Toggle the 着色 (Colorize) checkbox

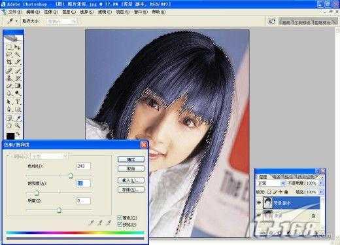pos(120,217)
